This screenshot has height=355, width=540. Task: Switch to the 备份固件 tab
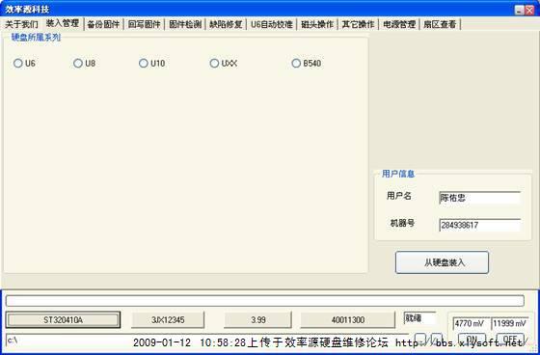pyautogui.click(x=103, y=24)
